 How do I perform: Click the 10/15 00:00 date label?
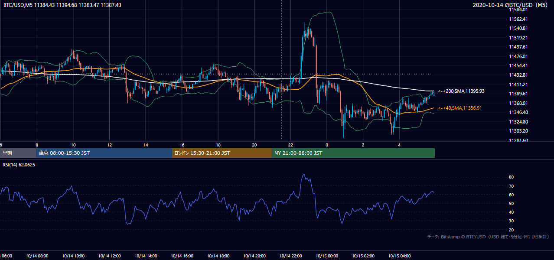327,256
